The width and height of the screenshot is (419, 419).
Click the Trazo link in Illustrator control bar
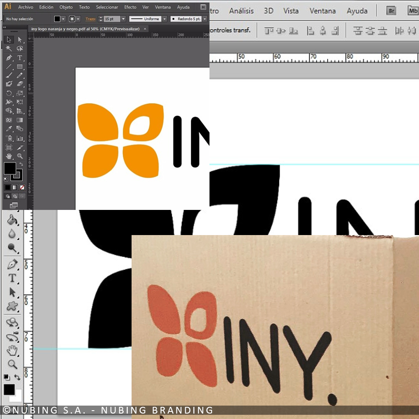91,19
